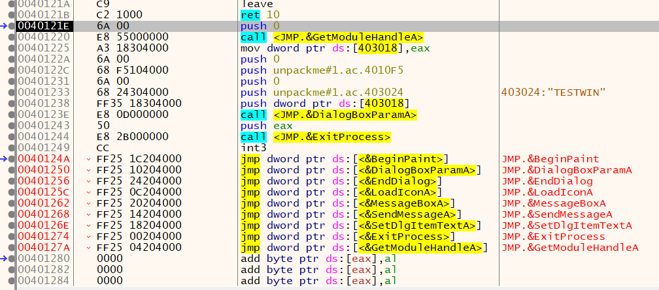Click the push eax instruction
The width and height of the screenshot is (659, 290).
point(267,126)
